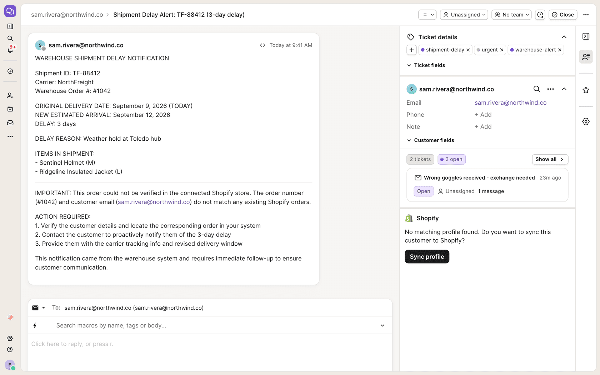This screenshot has height=375, width=600.
Task: Open settings gear in bottom-left sidebar
Action: click(x=10, y=338)
